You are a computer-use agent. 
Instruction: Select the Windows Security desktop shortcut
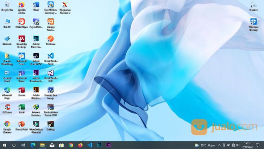[253, 25]
